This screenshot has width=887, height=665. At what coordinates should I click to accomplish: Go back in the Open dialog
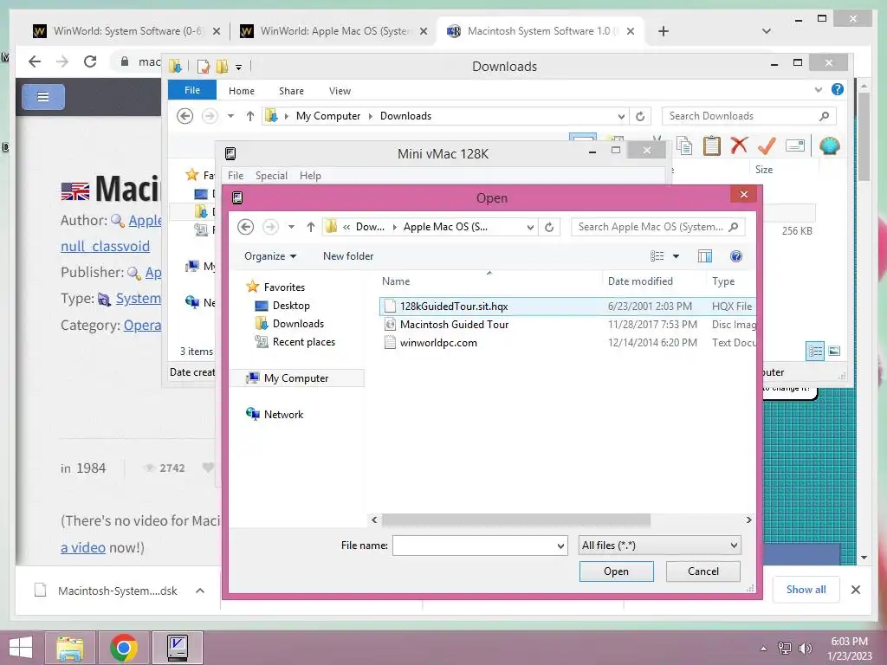click(x=245, y=227)
